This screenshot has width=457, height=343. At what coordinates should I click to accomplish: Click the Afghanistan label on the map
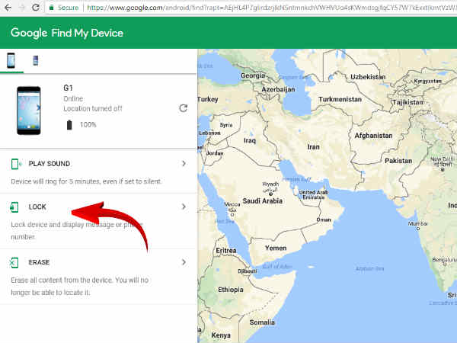[x=373, y=136]
